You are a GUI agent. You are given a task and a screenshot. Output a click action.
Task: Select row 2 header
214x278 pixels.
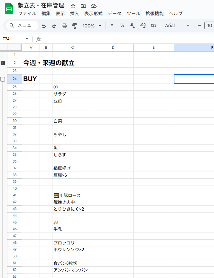point(14,63)
